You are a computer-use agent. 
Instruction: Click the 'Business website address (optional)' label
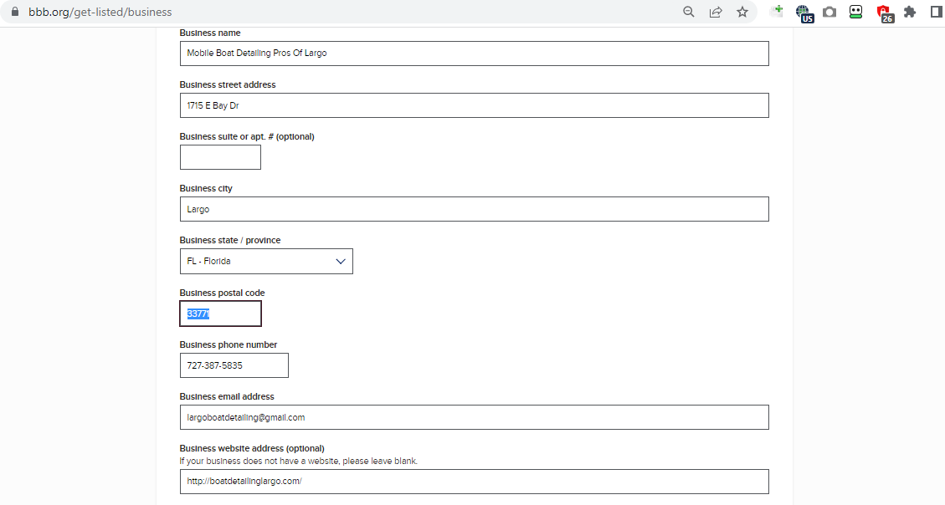[x=252, y=448]
